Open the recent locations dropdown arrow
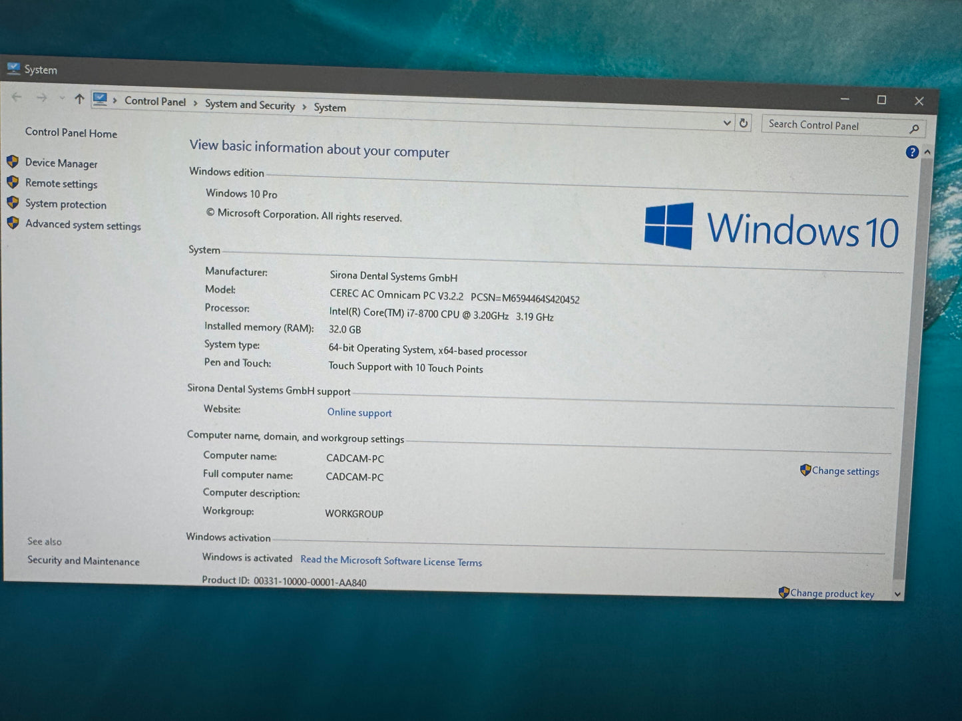The width and height of the screenshot is (962, 721). pos(62,98)
